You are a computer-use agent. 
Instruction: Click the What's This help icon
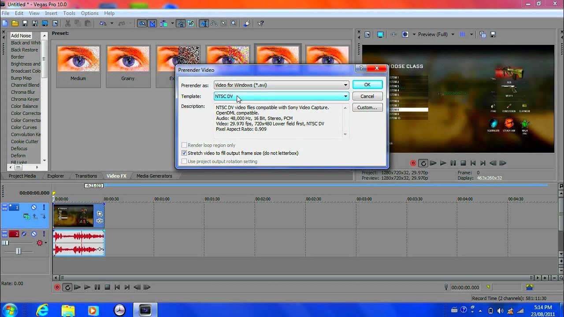(x=260, y=23)
